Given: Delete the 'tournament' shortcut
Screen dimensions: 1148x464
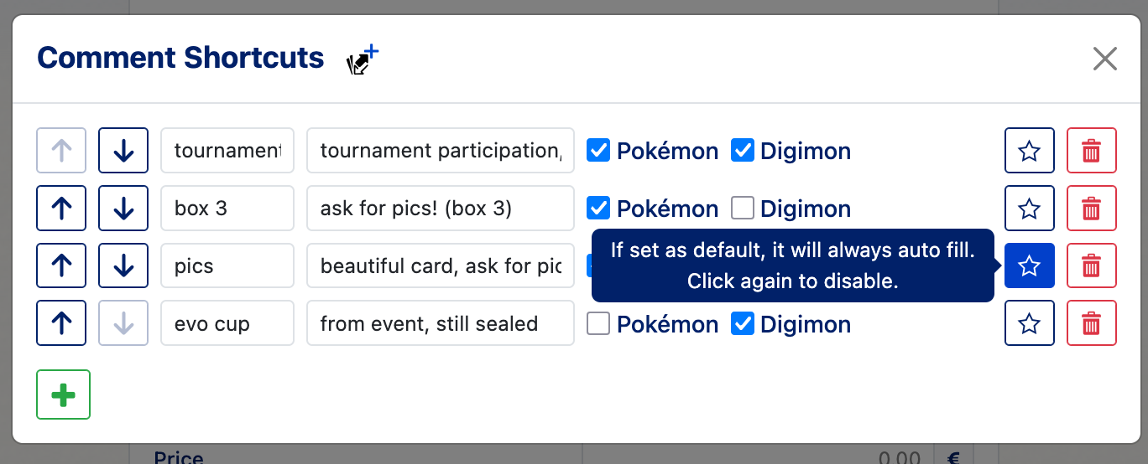Looking at the screenshot, I should tap(1092, 151).
